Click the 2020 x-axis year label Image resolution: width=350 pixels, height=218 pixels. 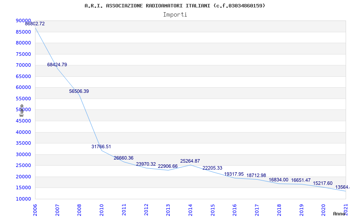(x=323, y=210)
